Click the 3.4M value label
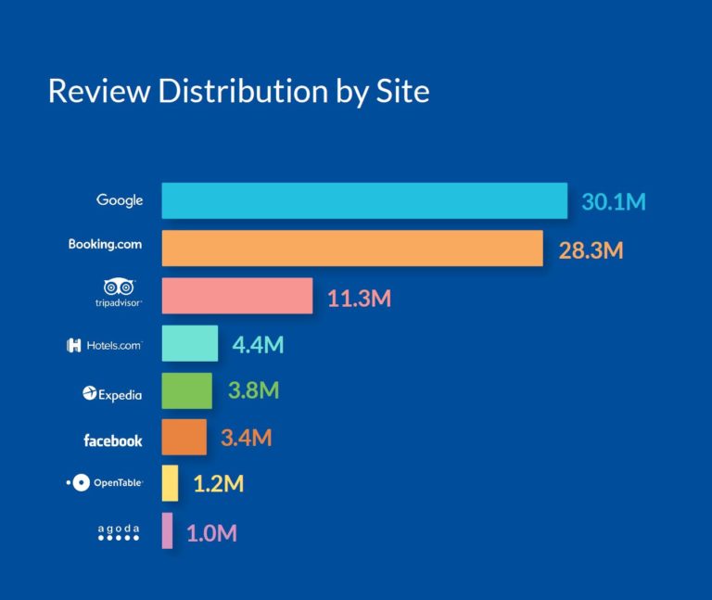The width and height of the screenshot is (712, 600). click(246, 438)
